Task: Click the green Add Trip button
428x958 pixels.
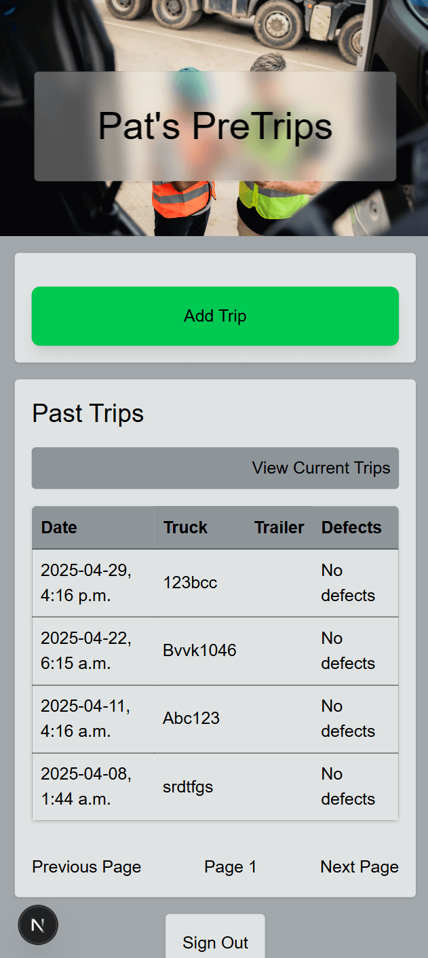Action: (215, 316)
